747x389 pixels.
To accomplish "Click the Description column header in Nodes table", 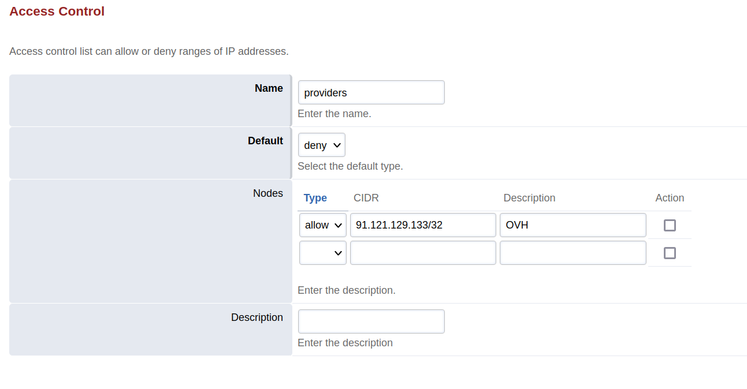I will 529,198.
